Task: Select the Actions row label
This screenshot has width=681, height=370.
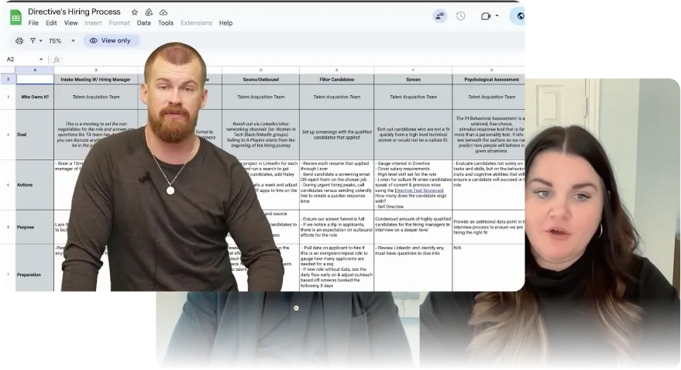Action: tap(35, 185)
